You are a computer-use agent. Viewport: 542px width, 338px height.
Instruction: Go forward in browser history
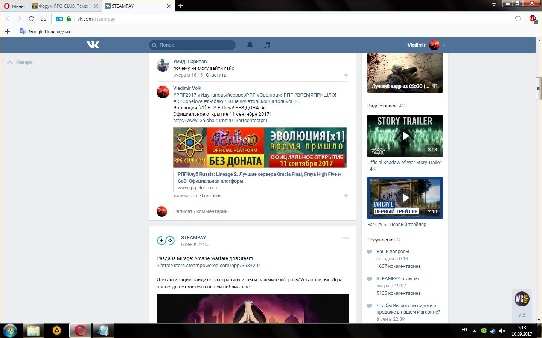pos(19,19)
